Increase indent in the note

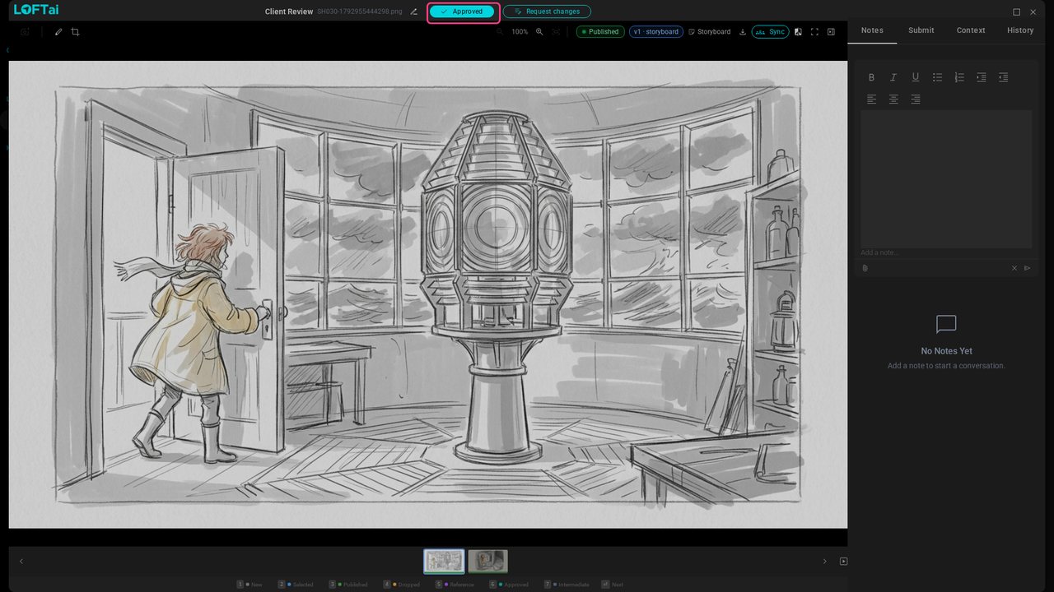pyautogui.click(x=982, y=77)
